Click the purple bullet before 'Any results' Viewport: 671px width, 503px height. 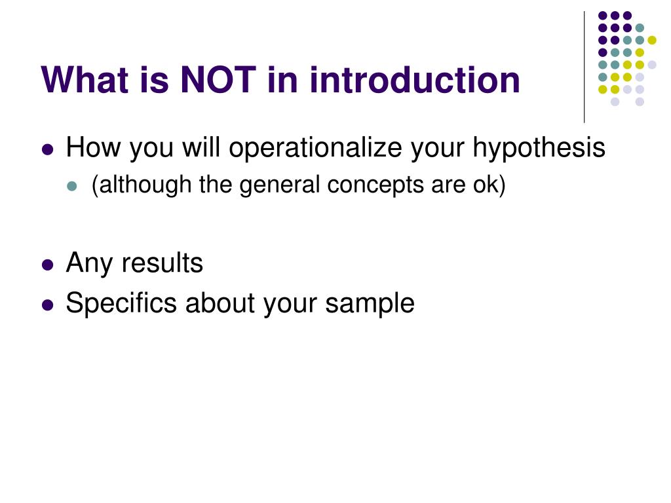(x=47, y=265)
